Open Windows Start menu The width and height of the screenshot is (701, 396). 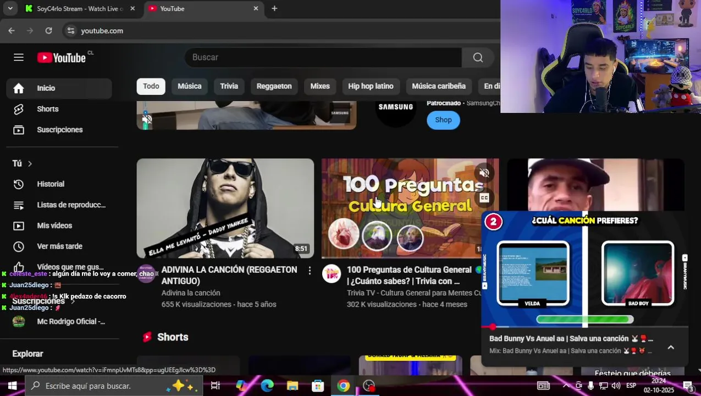(x=12, y=386)
